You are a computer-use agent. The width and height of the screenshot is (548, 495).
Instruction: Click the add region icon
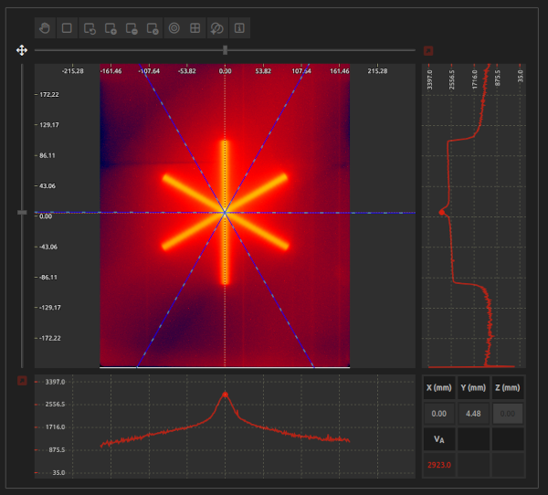(110, 28)
